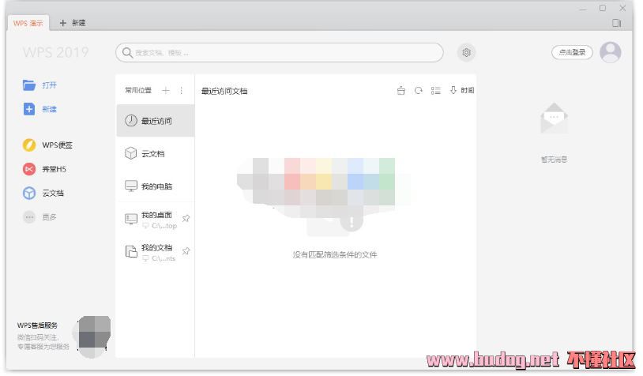Launch 秀堂H5 from sidebar
The width and height of the screenshot is (643, 376).
44,169
